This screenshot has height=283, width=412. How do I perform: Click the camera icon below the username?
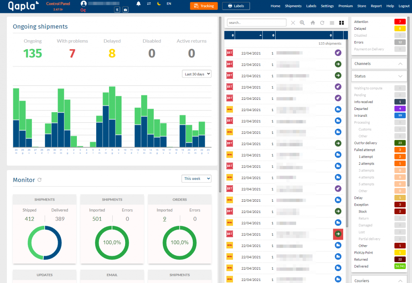point(126,10)
